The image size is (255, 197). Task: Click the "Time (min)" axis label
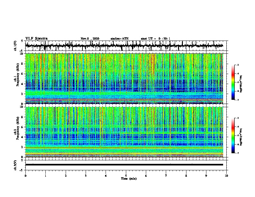tap(129, 179)
